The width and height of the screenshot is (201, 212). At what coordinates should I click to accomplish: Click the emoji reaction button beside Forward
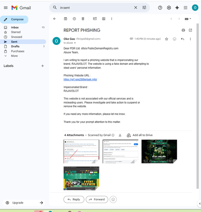[x=113, y=199]
